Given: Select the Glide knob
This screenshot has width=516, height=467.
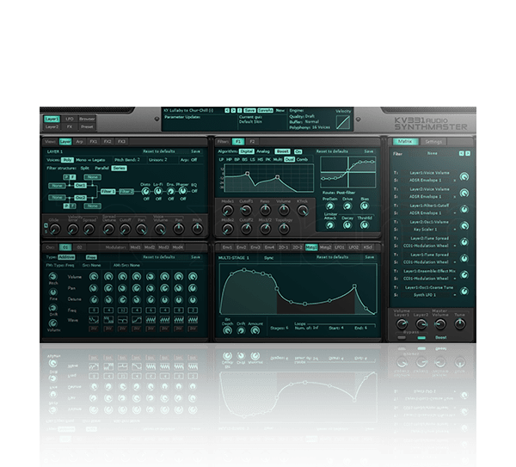Looking at the screenshot, I should (55, 229).
